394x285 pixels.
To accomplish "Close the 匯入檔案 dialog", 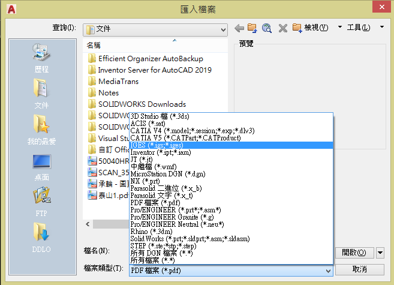I will pyautogui.click(x=381, y=7).
